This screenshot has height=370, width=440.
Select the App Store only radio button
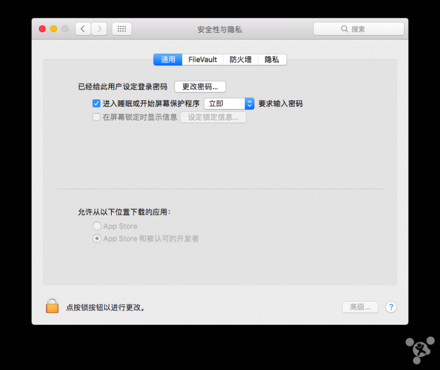(97, 226)
